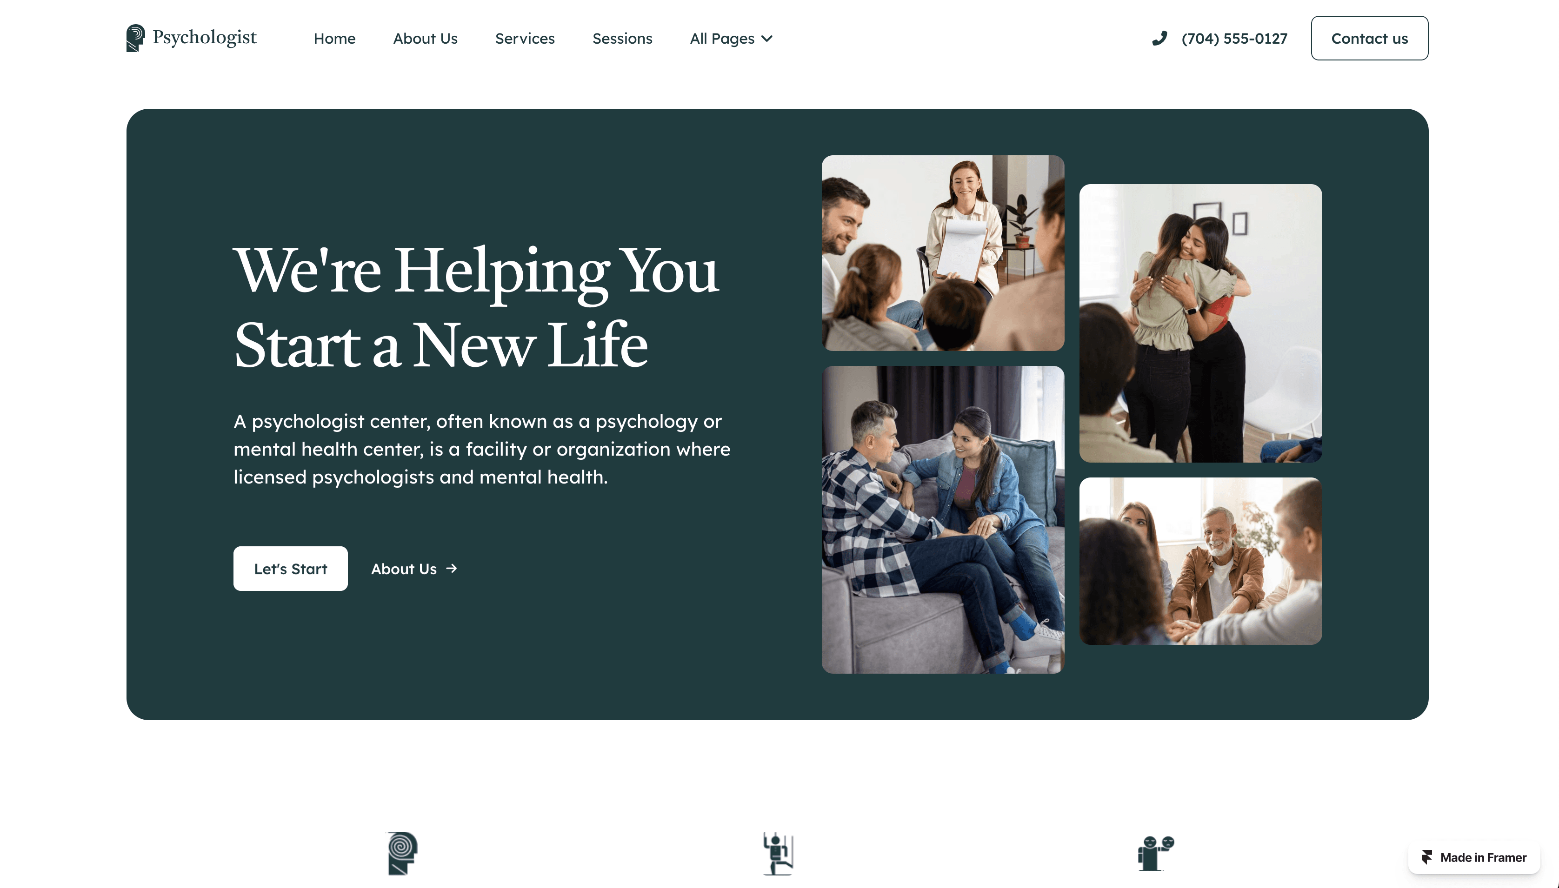Go to the Home nav item
The width and height of the screenshot is (1559, 888).
(334, 39)
